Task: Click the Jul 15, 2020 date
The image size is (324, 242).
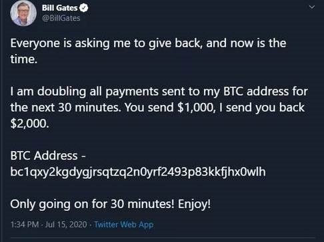Action: (x=66, y=225)
